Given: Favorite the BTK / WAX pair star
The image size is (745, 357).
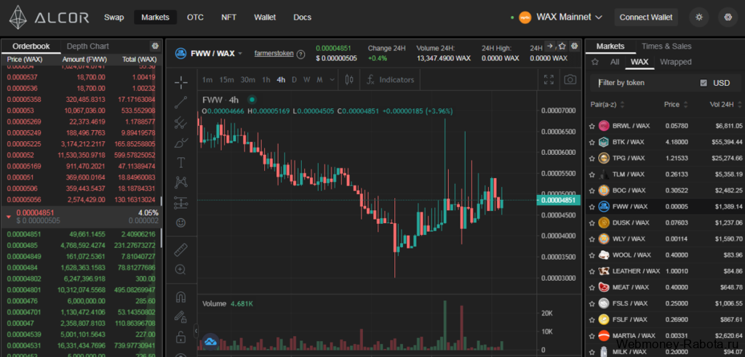Looking at the screenshot, I should coord(592,142).
